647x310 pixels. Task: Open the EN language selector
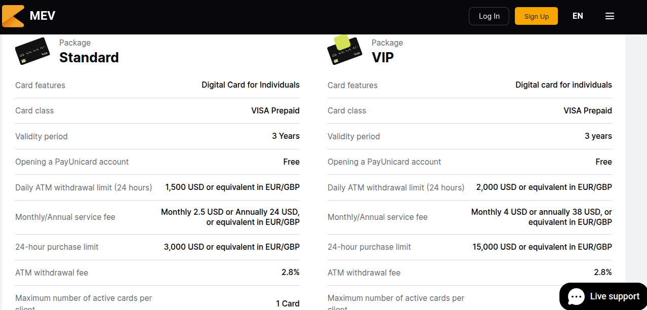(578, 16)
